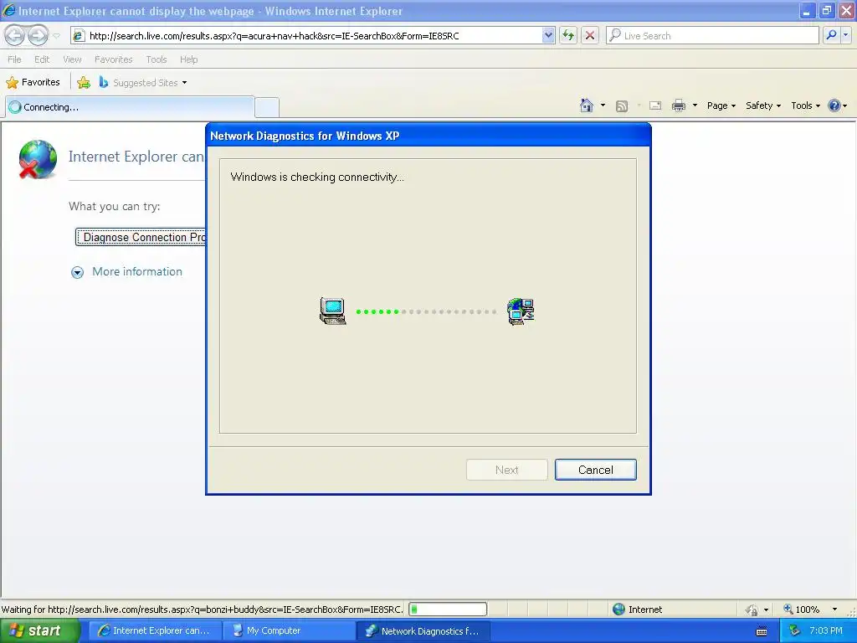
Task: Click the network connection tray icon
Action: (x=795, y=631)
